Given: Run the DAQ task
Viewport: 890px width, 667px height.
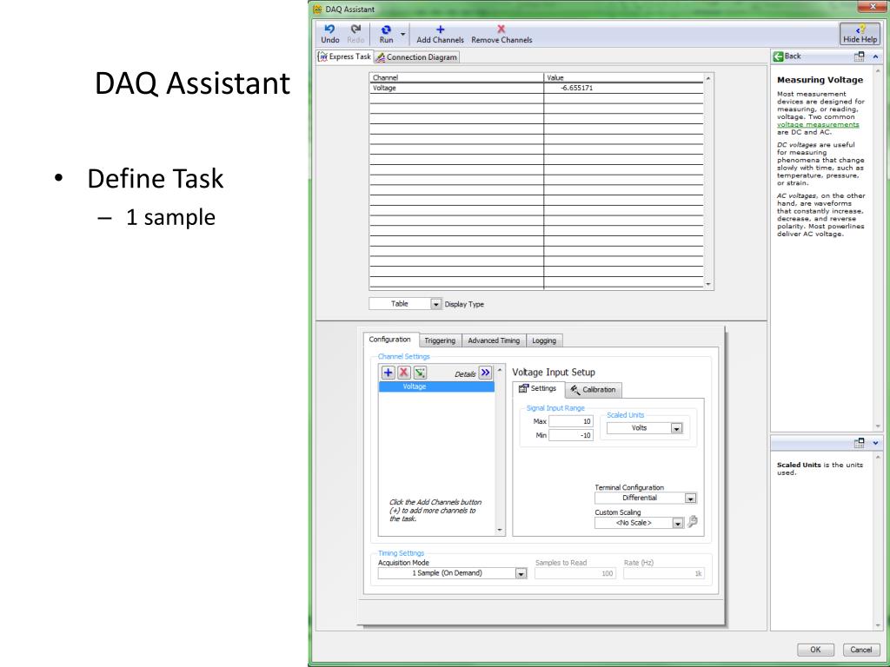Looking at the screenshot, I should (386, 34).
